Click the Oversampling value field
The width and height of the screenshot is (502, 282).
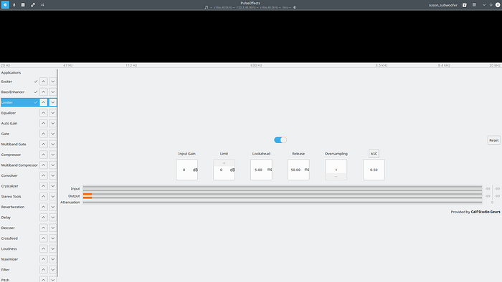(336, 170)
